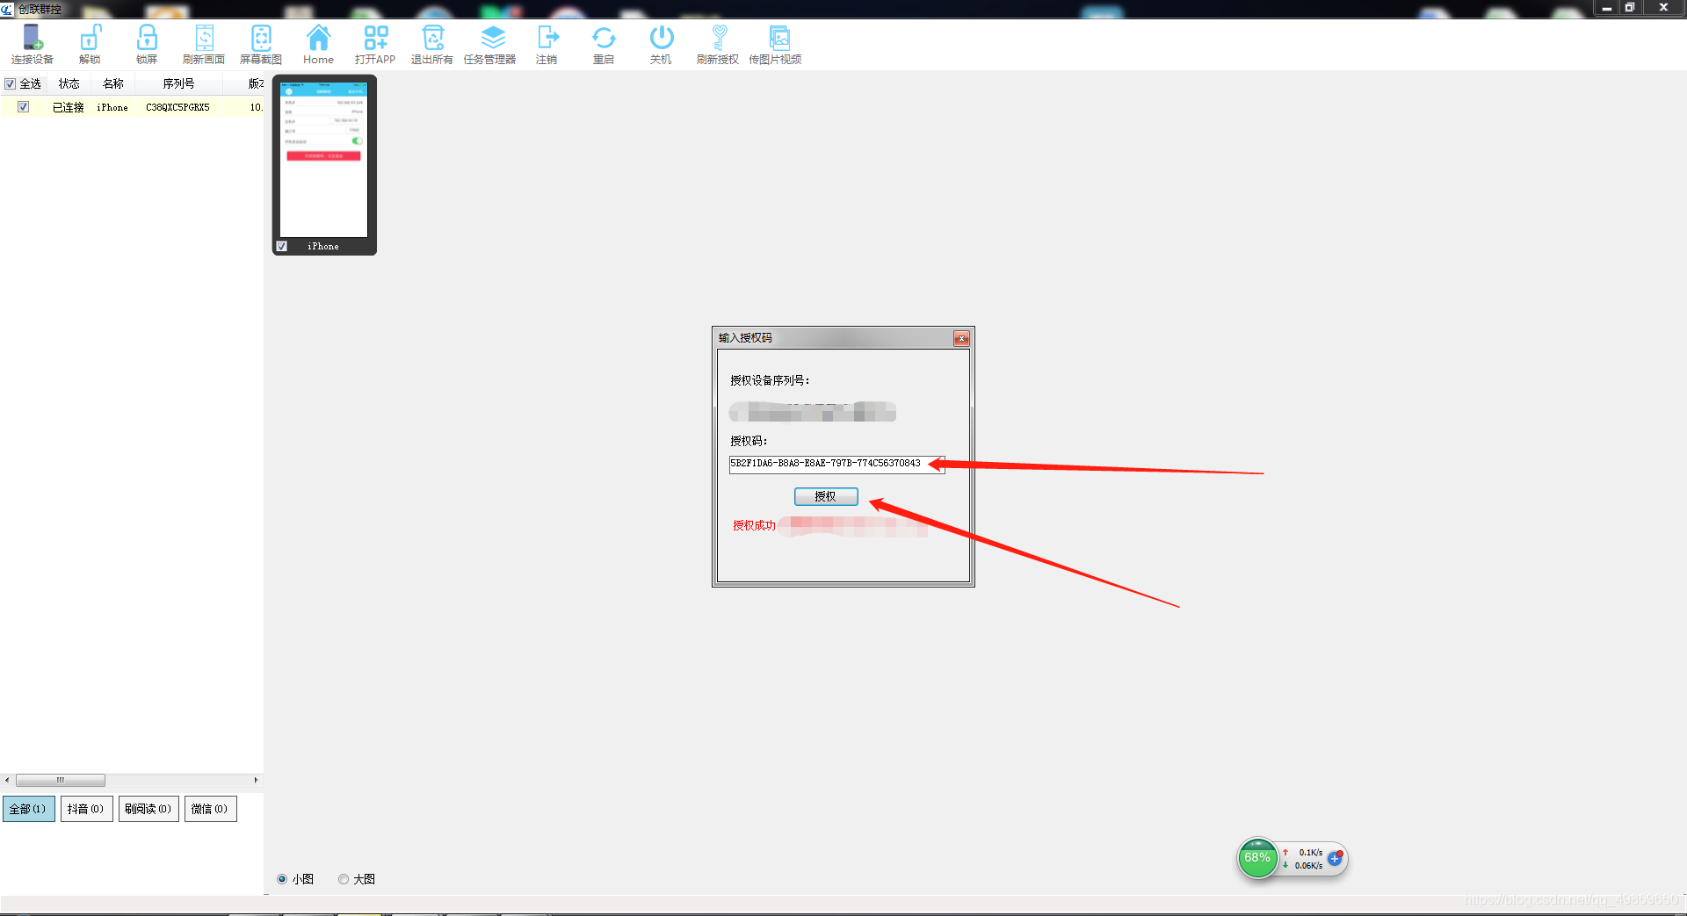Viewport: 1687px width, 916px height.
Task: Close the 输入授权码 dialog
Action: [961, 338]
